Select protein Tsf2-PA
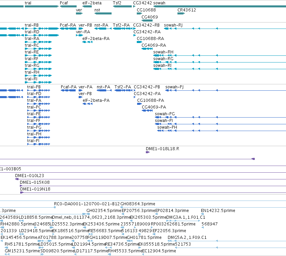This screenshot has height=256, width=286. tap(123, 87)
